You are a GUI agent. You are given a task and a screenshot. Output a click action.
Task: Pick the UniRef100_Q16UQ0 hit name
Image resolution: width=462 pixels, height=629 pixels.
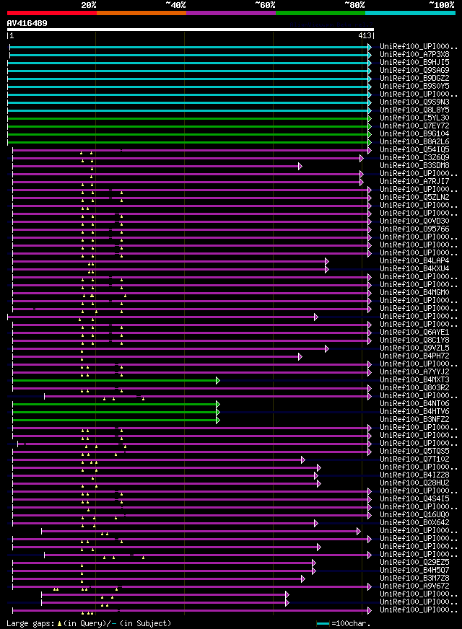414,515
